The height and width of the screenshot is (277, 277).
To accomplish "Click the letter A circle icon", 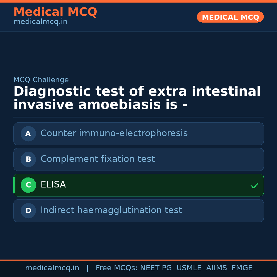I will tap(28, 134).
